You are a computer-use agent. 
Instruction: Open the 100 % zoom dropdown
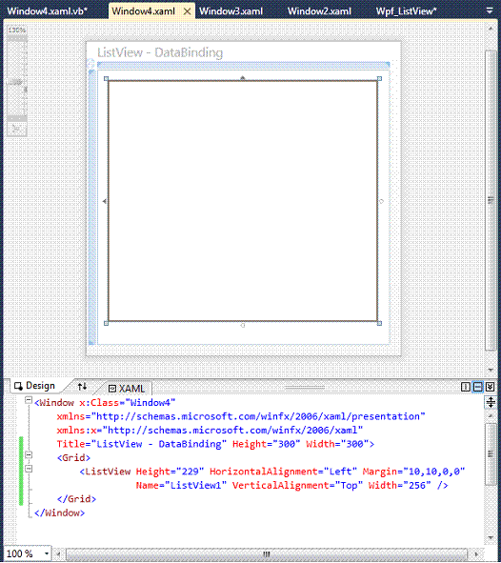pyautogui.click(x=47, y=553)
